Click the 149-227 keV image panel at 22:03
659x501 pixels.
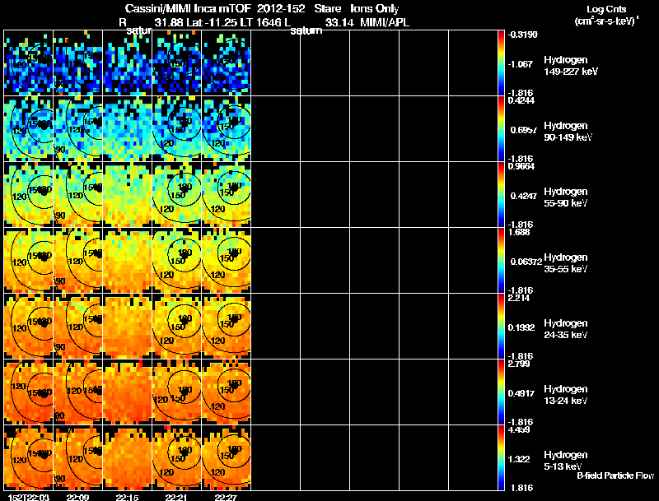click(x=29, y=63)
